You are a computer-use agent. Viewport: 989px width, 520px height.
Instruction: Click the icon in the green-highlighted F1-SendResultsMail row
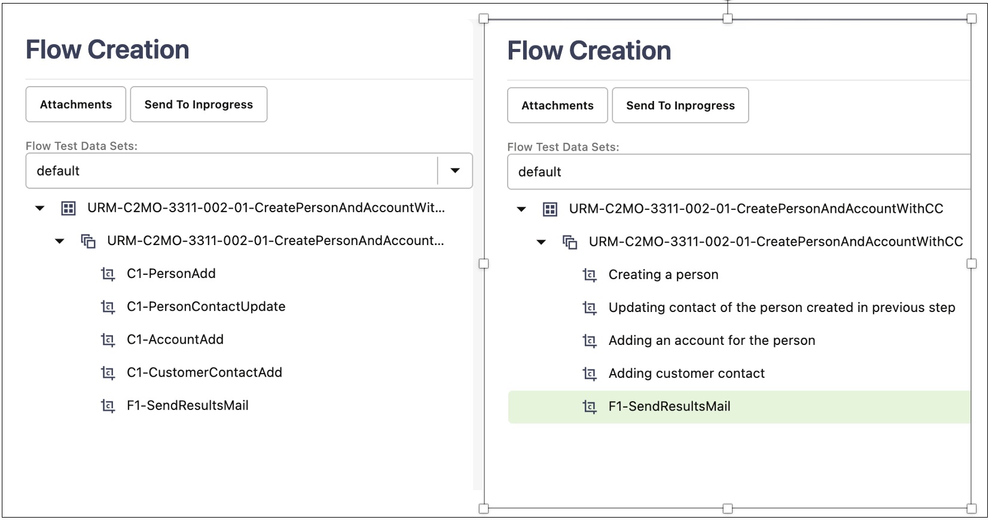pyautogui.click(x=590, y=406)
